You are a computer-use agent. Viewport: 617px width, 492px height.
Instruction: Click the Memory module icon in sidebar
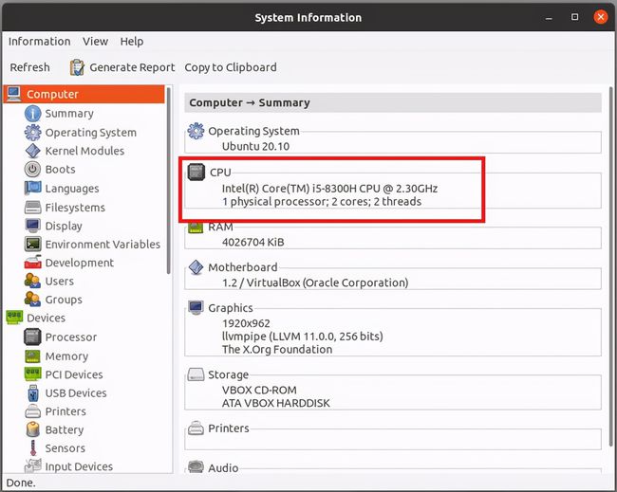tap(32, 356)
